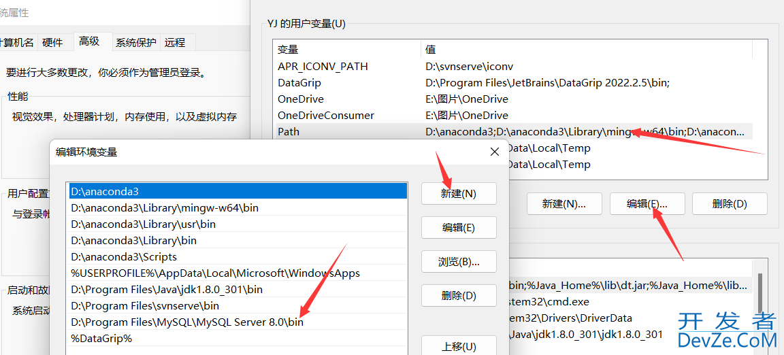Click 删除(D) in 编辑环境变量 dialog
The image size is (784, 355).
(x=459, y=296)
